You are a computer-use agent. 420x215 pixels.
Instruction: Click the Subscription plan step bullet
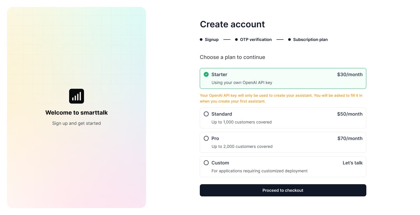pos(289,40)
